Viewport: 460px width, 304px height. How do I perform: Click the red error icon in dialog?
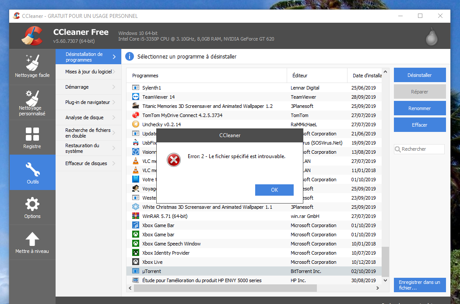click(174, 160)
